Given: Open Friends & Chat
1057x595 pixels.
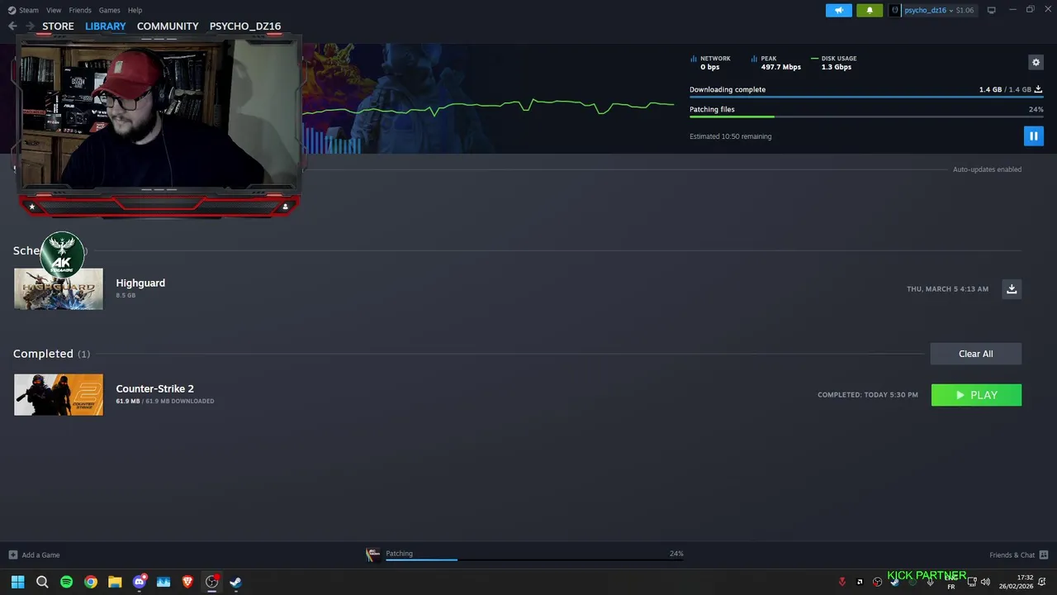Looking at the screenshot, I should coord(1018,555).
